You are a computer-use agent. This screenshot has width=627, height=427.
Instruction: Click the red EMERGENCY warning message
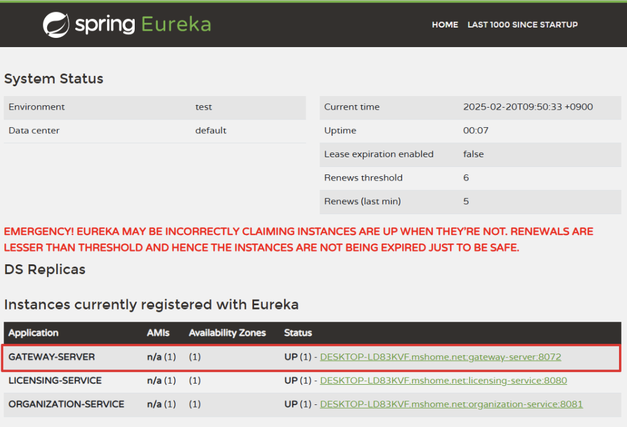pos(298,240)
